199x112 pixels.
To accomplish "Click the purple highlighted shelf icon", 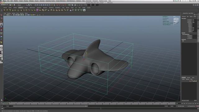I will (x=37, y=10).
